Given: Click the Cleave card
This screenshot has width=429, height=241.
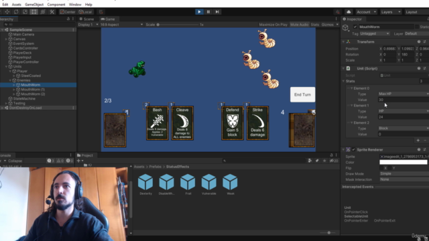Looking at the screenshot, I should tap(182, 123).
